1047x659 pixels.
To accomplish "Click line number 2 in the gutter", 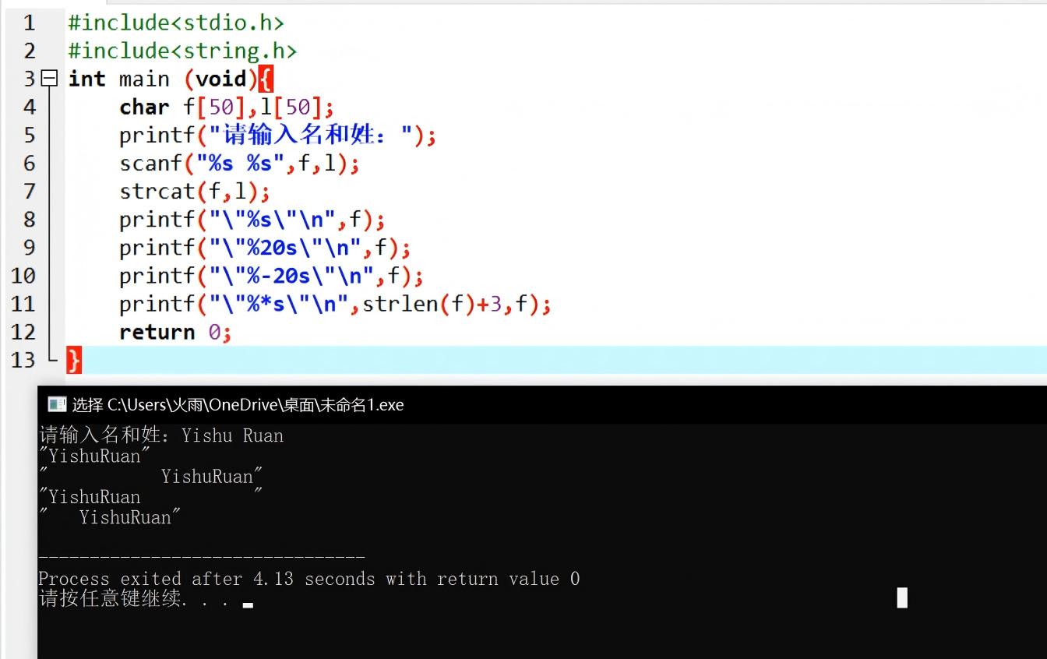I will click(29, 51).
